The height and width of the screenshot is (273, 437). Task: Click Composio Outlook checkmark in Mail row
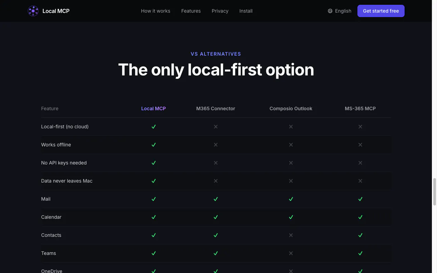tap(291, 199)
